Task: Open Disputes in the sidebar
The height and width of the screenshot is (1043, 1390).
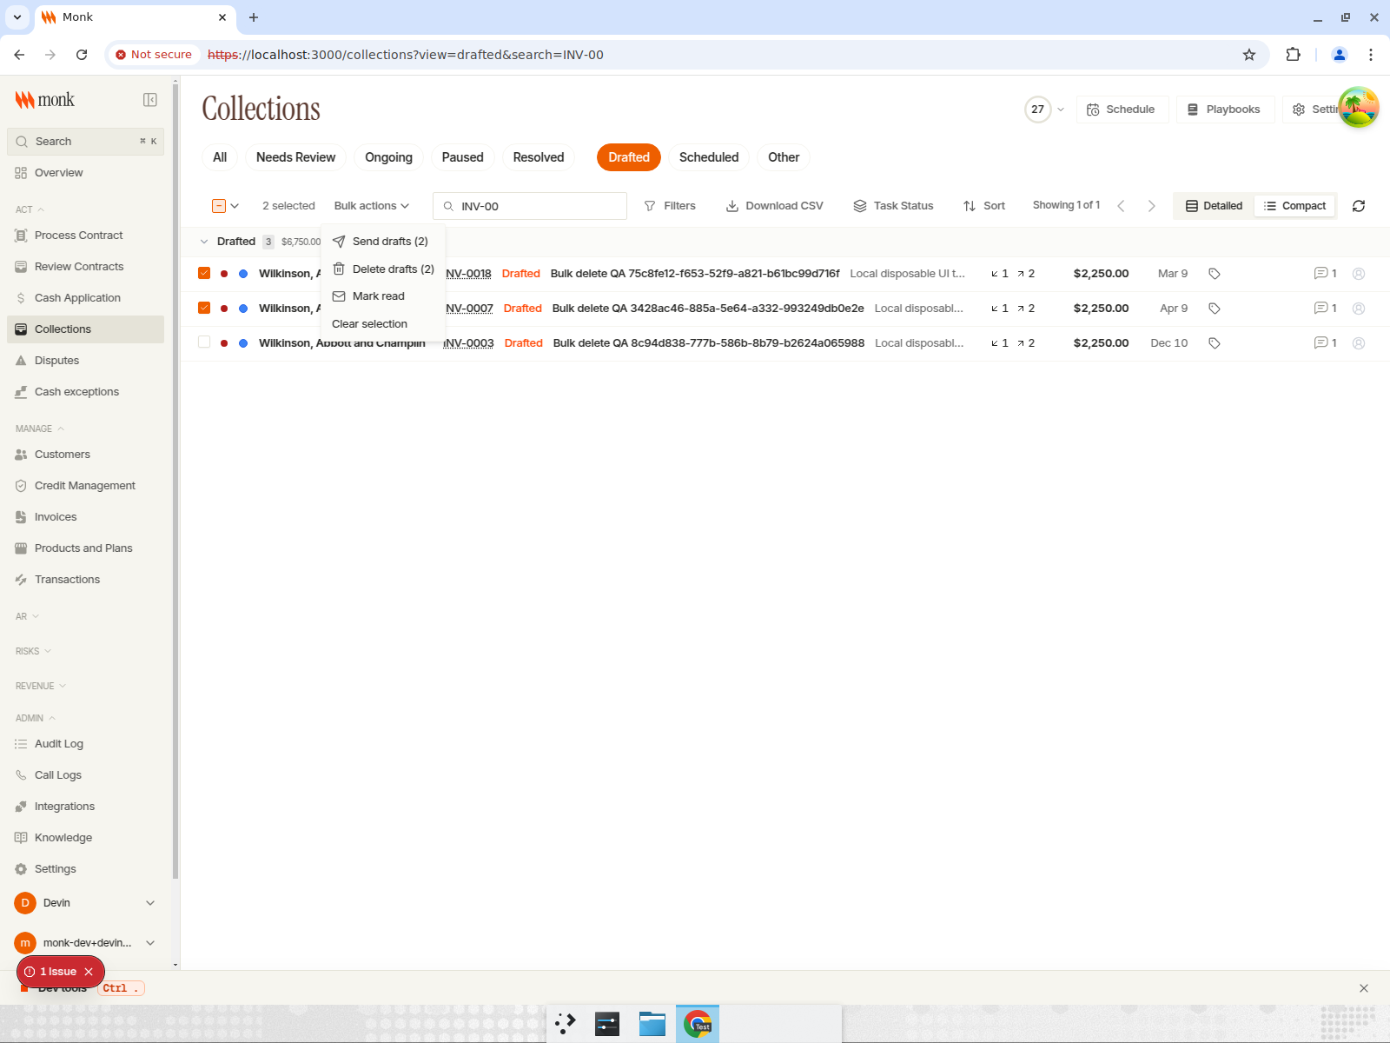Action: click(85, 361)
